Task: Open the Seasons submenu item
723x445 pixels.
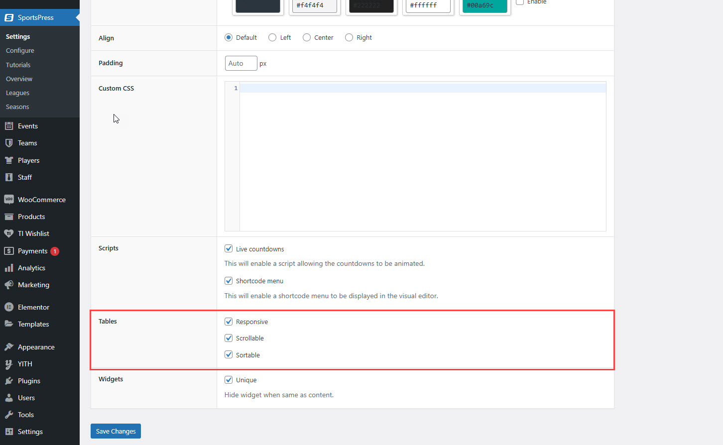Action: pyautogui.click(x=17, y=107)
